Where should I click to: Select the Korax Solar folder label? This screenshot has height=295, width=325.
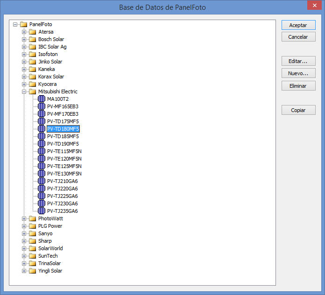[x=51, y=77]
